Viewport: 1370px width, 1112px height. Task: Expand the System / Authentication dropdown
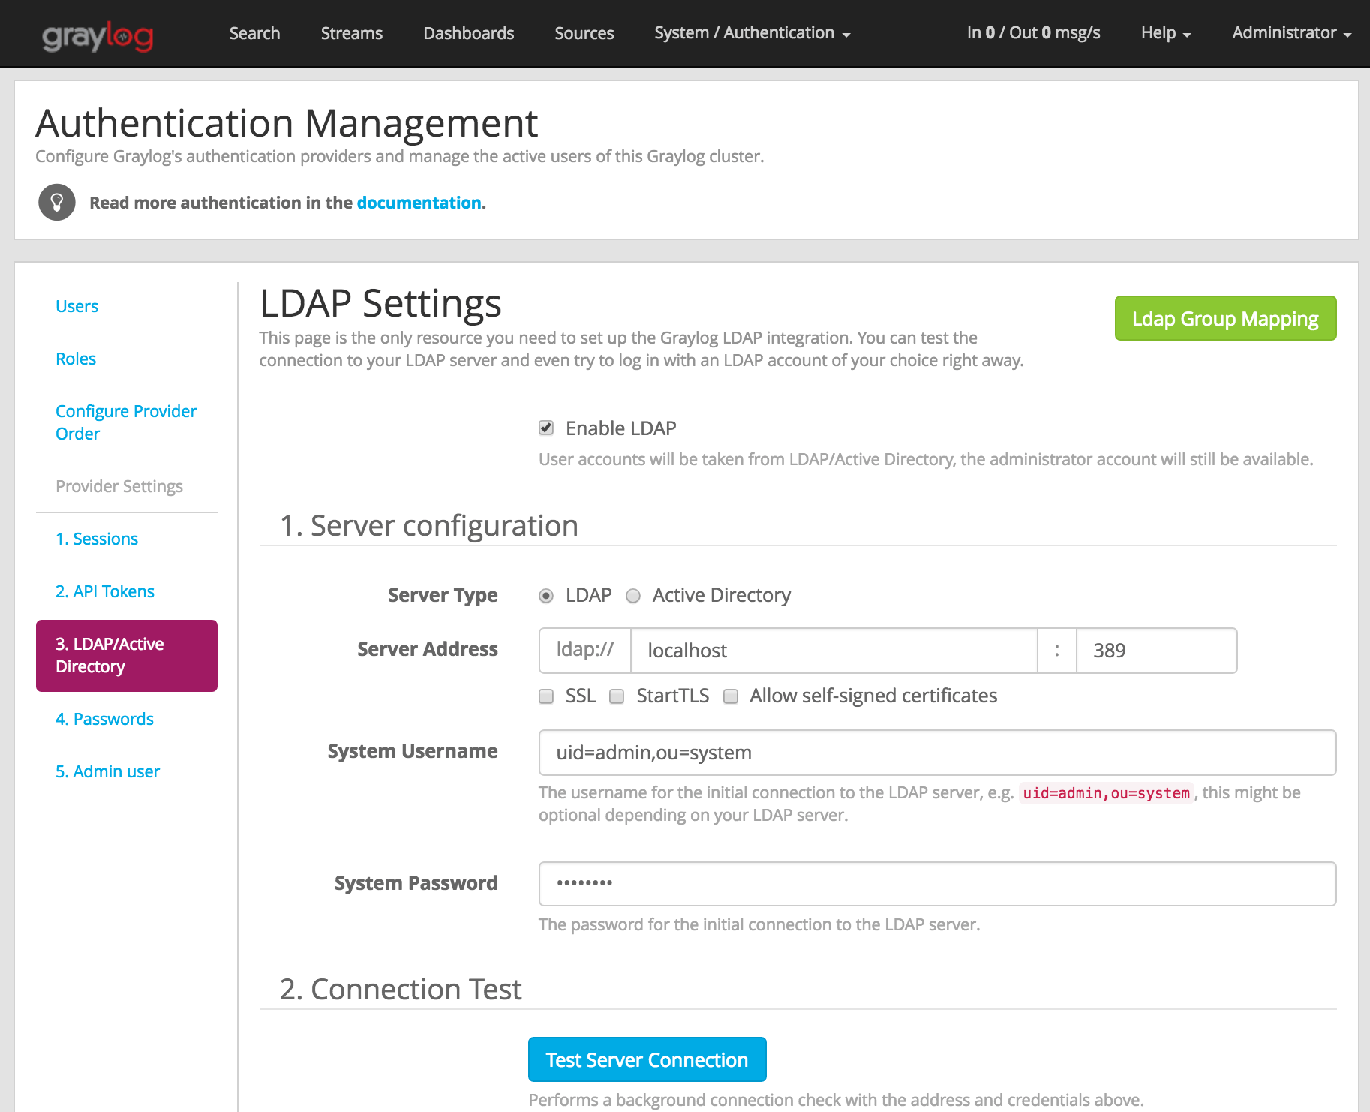pos(753,33)
